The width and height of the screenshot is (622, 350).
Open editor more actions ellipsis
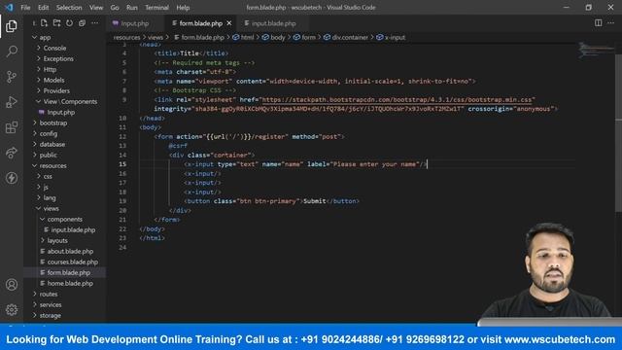(x=611, y=23)
